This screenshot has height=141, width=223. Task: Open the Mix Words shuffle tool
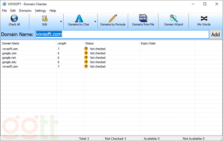(204, 21)
